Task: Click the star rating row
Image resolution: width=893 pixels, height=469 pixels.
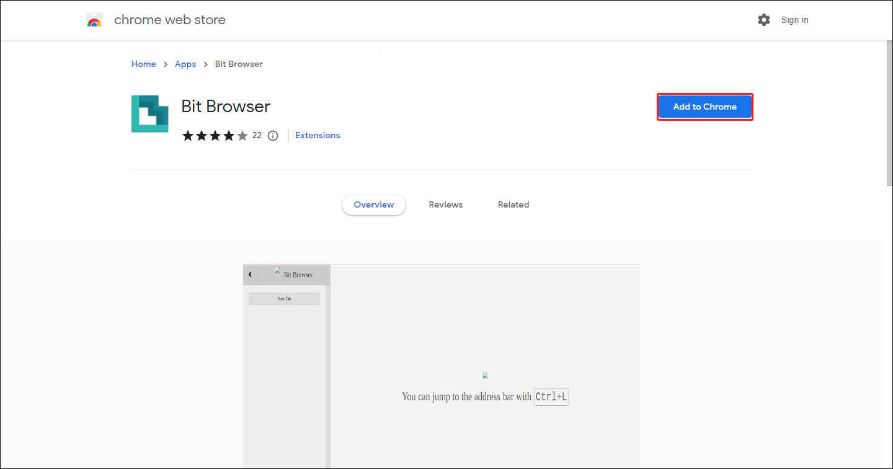Action: [x=215, y=136]
